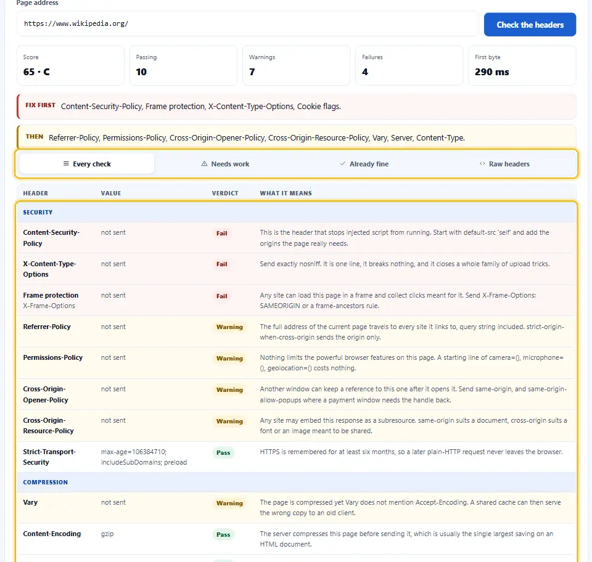Focus the page address input field

(248, 23)
